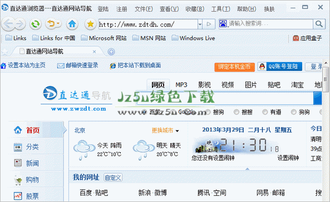330x202 pixels.
Task: Select the 搜狗 search radio button
Action: tap(208, 112)
